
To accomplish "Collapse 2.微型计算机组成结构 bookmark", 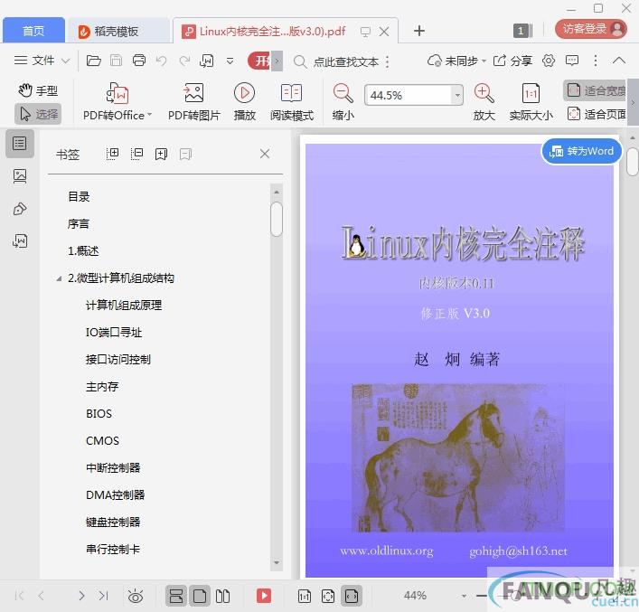I will point(59,278).
